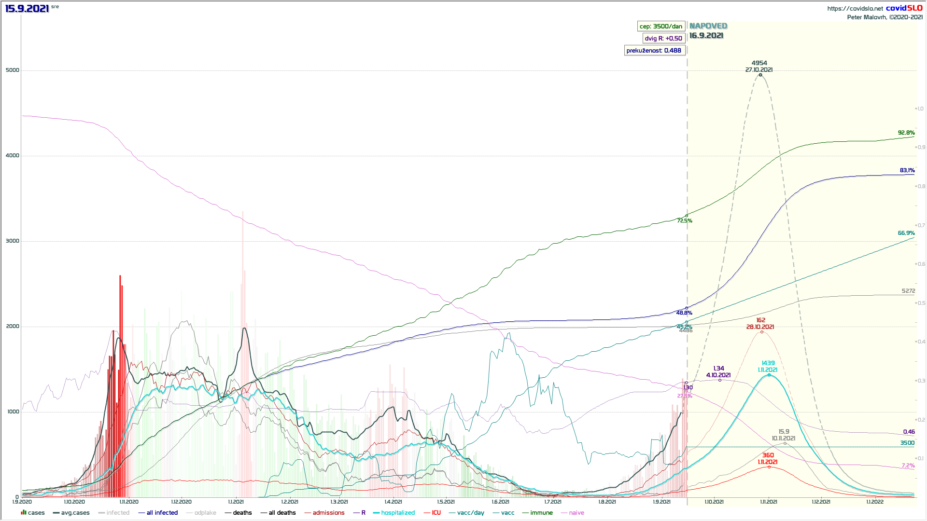Toggle the cases bar-chart legend item
Screen dimensions: 927x521
click(x=33, y=513)
